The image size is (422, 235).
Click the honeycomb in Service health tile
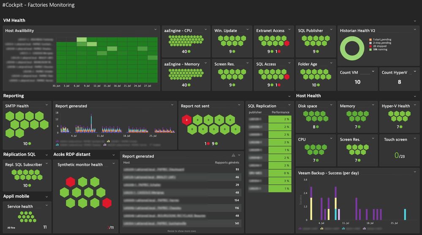tap(27, 217)
